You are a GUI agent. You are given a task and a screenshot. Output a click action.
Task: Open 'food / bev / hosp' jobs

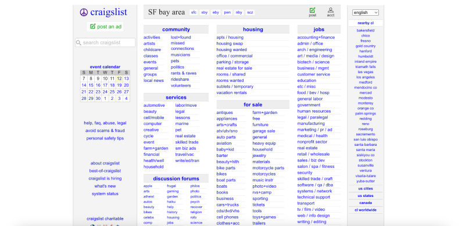click(313, 93)
